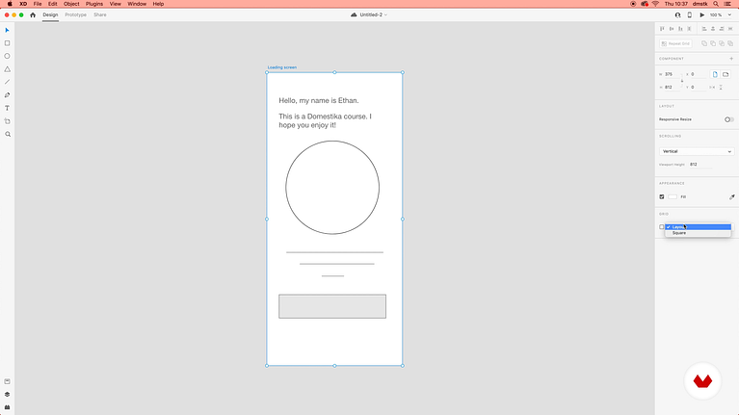Click the white Fill color swatch
The image size is (739, 415).
click(x=673, y=196)
